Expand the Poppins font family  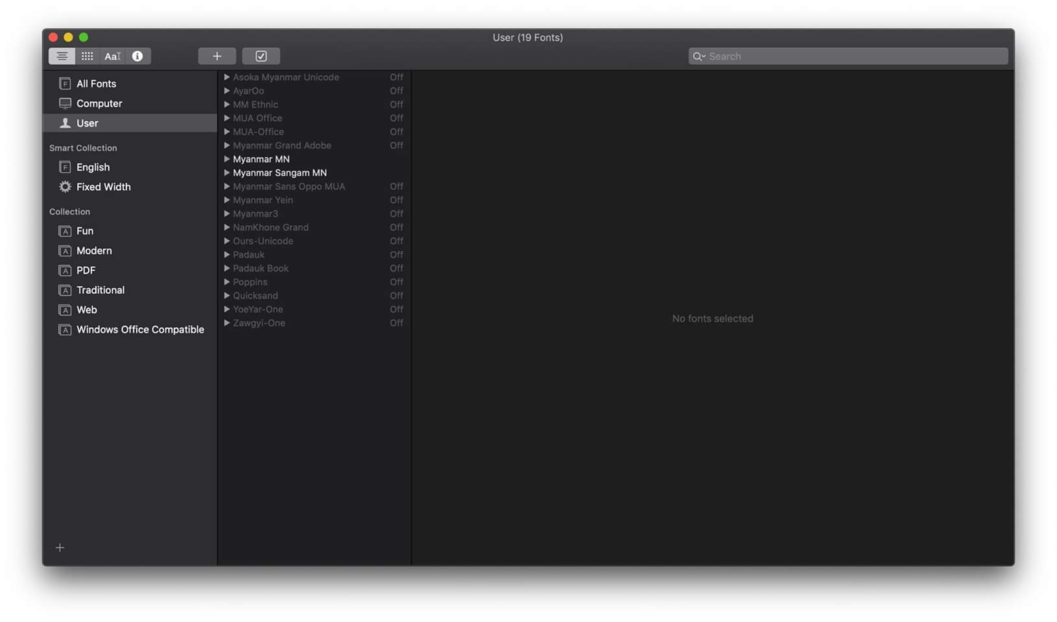tap(227, 282)
